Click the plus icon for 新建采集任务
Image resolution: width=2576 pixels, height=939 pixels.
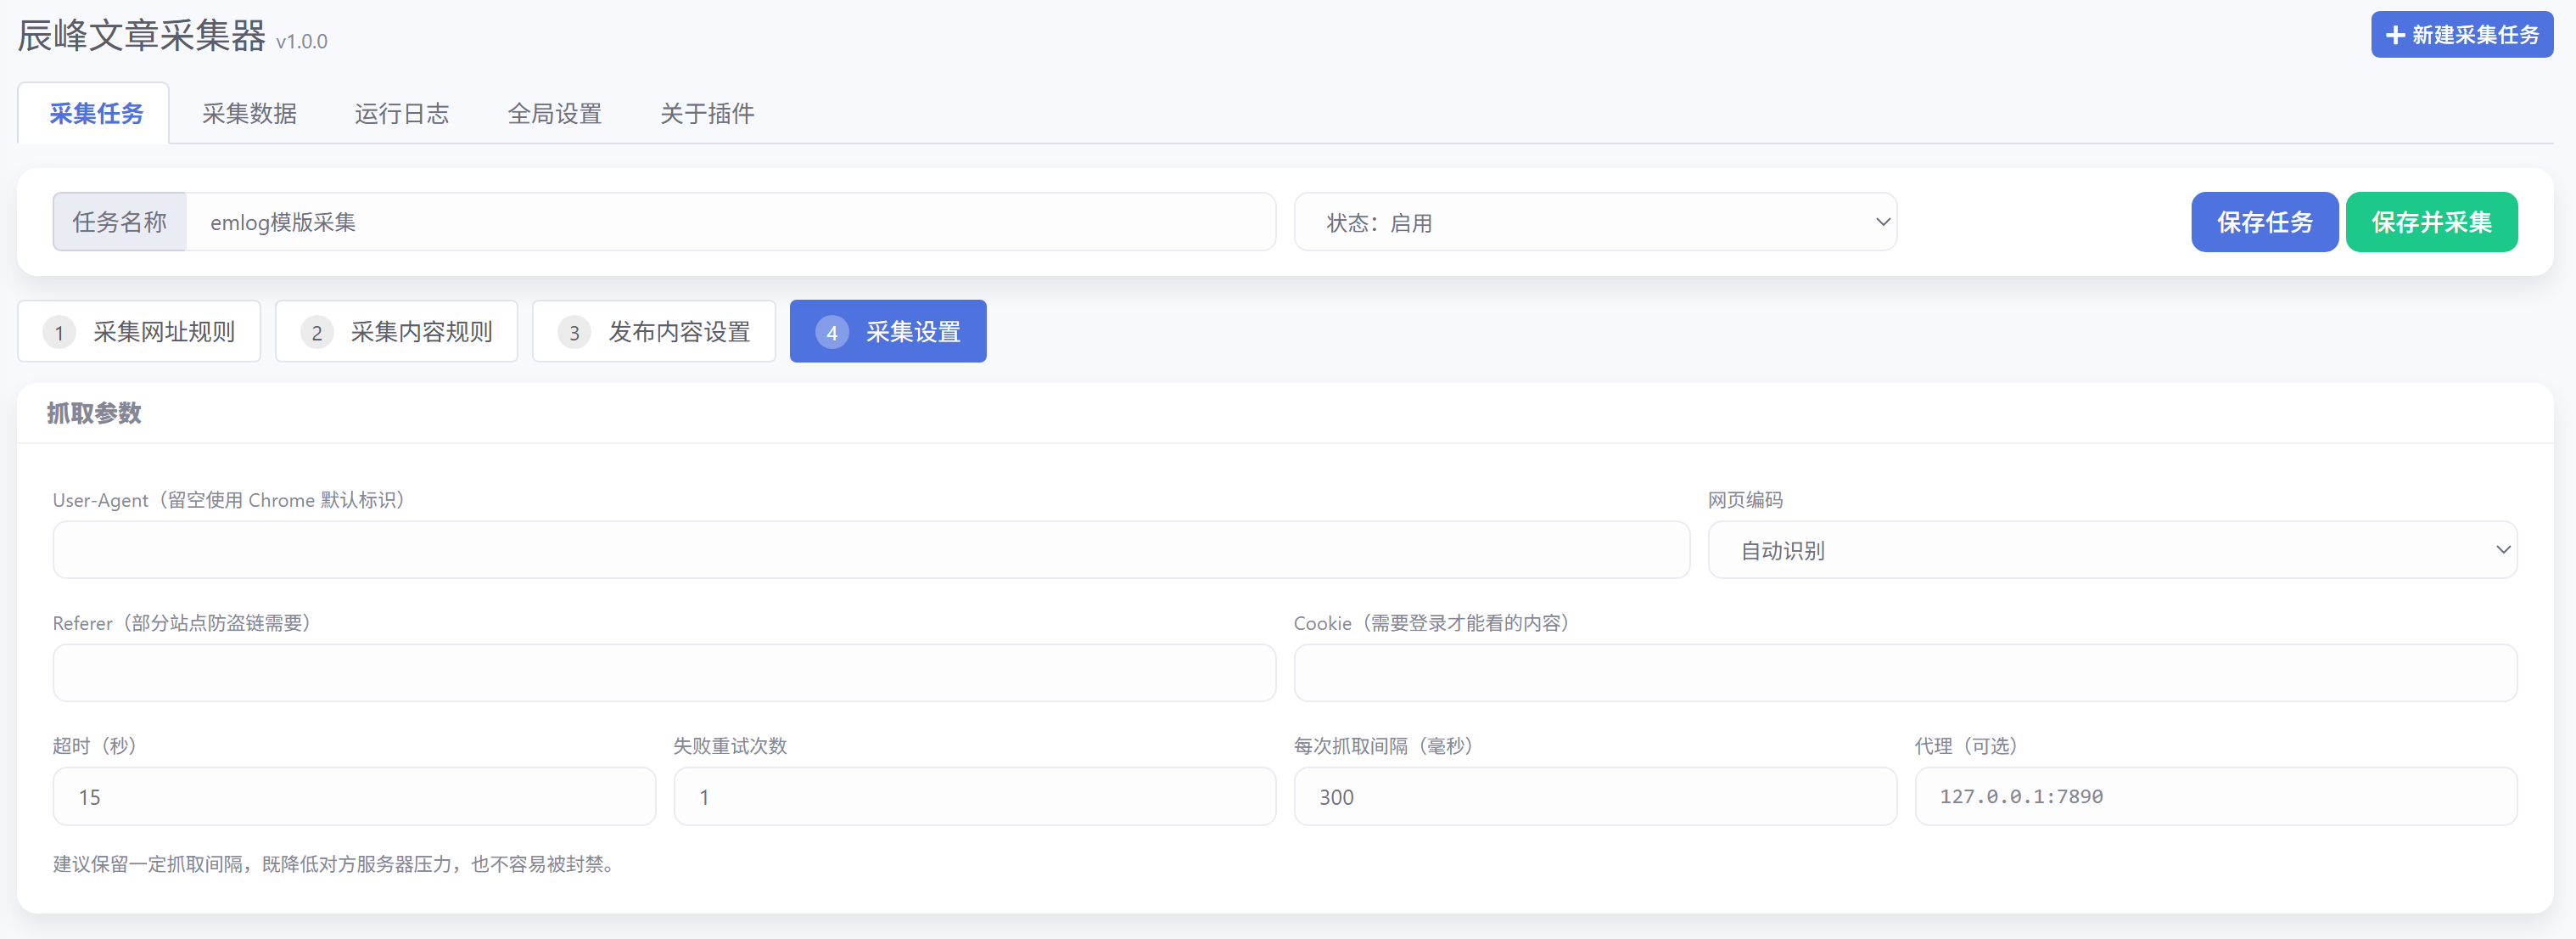coord(2395,35)
